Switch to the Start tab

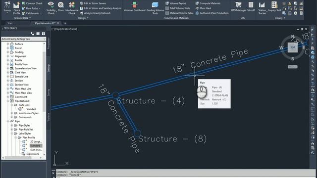point(10,23)
